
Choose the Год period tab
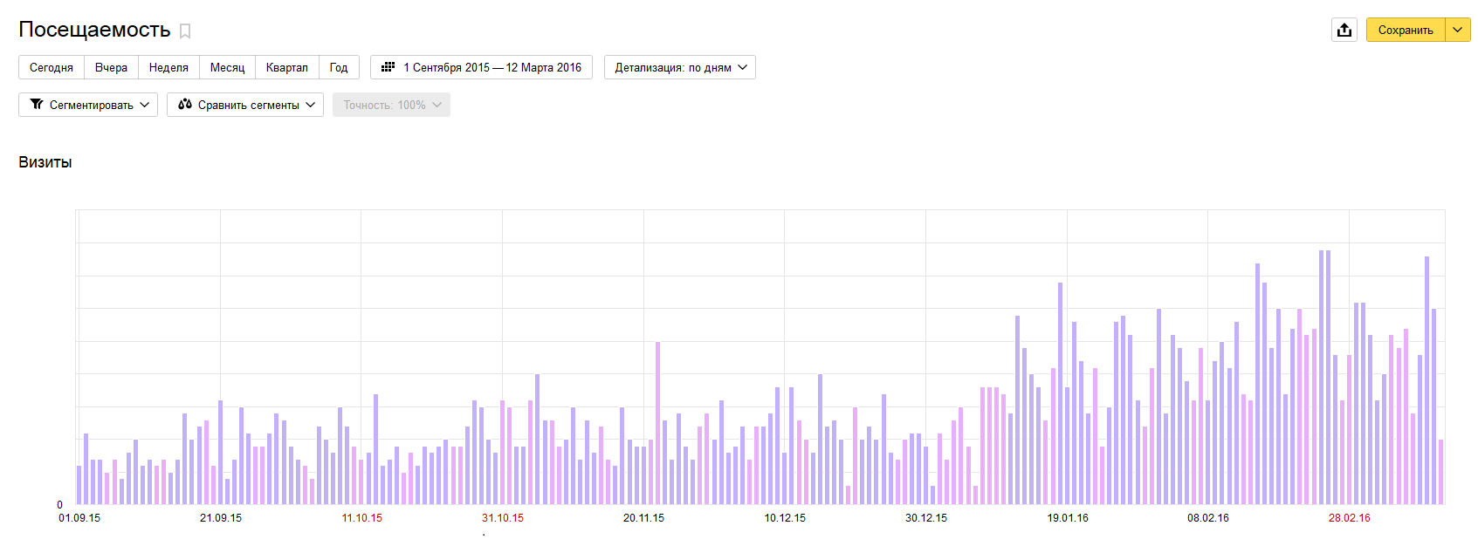(339, 67)
